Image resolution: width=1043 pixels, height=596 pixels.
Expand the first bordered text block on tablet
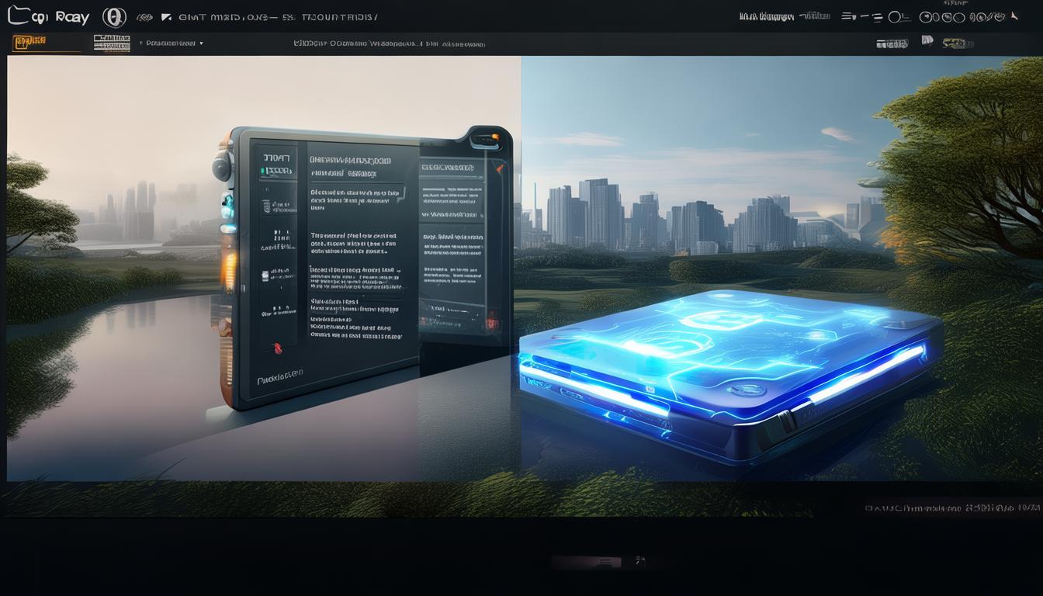click(x=356, y=195)
